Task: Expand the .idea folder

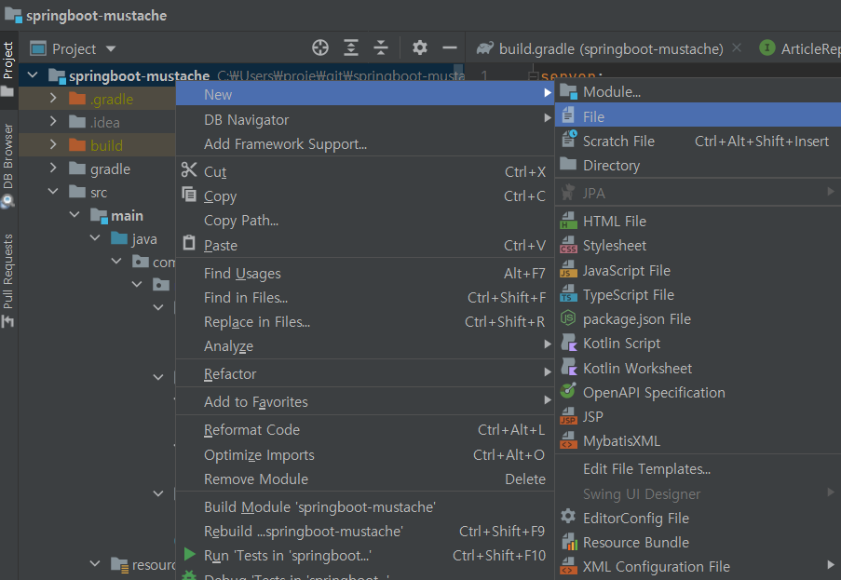Action: pos(52,122)
